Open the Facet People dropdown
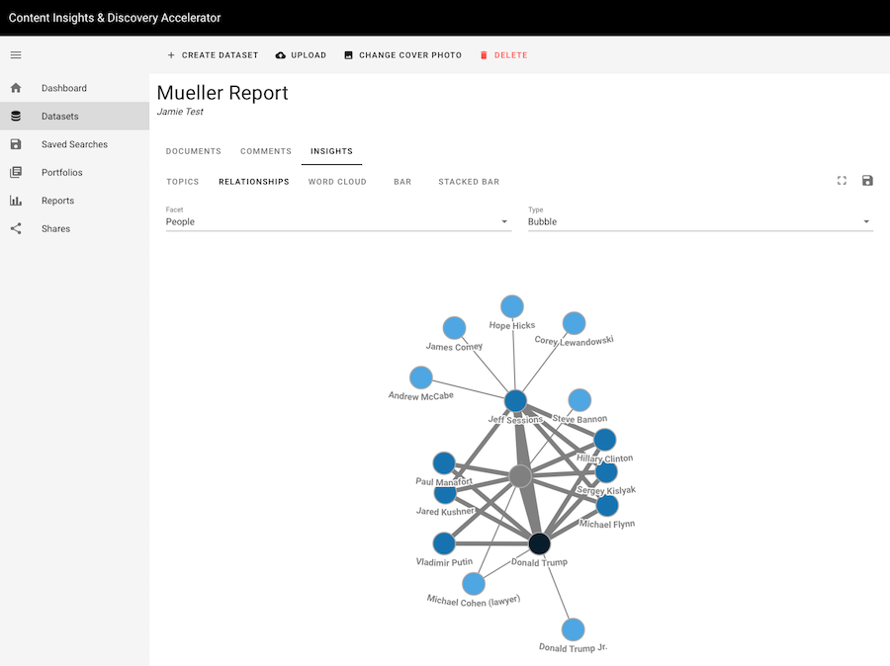 pos(338,221)
